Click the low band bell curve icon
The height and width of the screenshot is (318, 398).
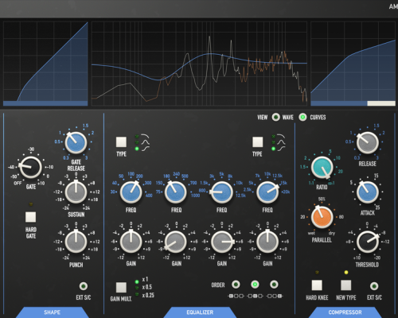(145, 142)
